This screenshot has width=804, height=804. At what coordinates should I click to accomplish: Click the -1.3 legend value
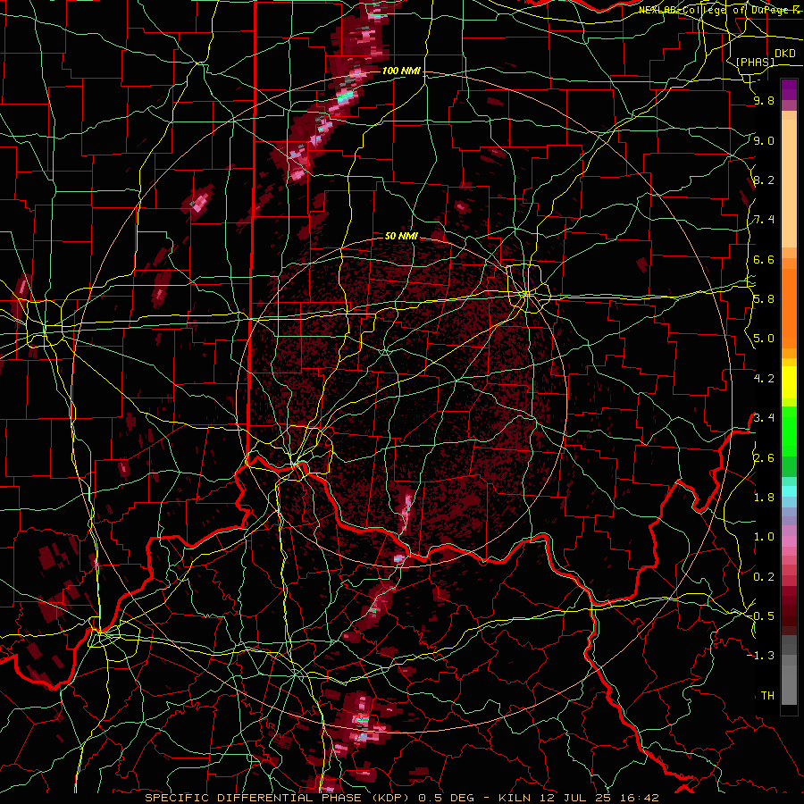pyautogui.click(x=761, y=656)
